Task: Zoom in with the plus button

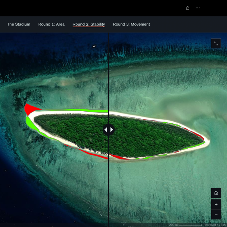Action: pos(216,204)
